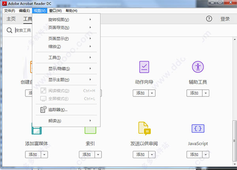Add the Index tool via 添加 button
The height and width of the screenshot is (170, 237).
[87, 155]
